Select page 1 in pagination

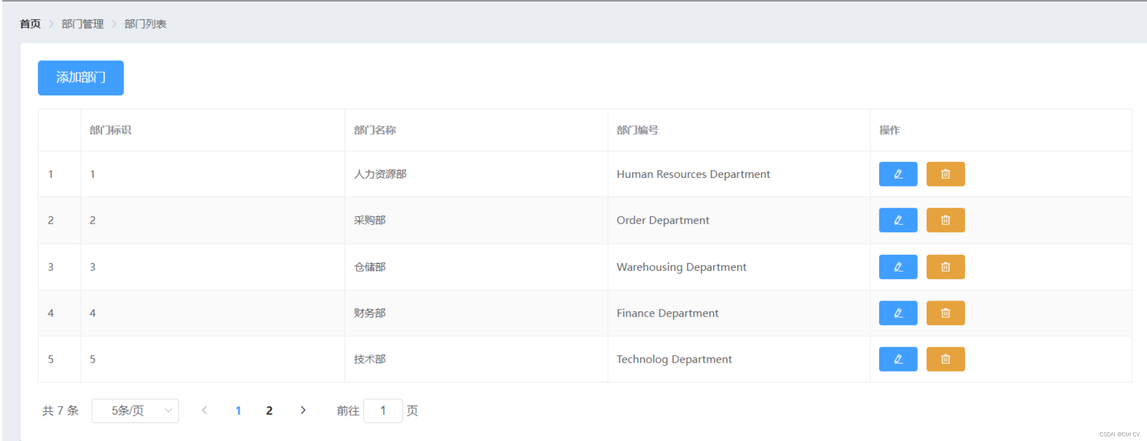pyautogui.click(x=238, y=410)
